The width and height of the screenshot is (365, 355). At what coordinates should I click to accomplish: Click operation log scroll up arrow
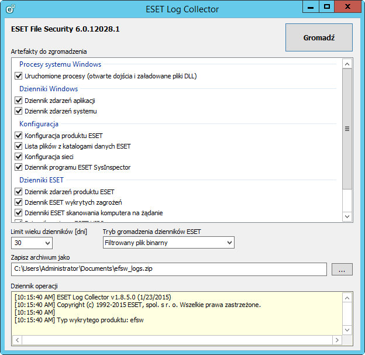pyautogui.click(x=347, y=298)
